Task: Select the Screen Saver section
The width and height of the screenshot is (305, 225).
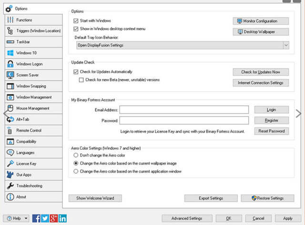Action: (33, 75)
